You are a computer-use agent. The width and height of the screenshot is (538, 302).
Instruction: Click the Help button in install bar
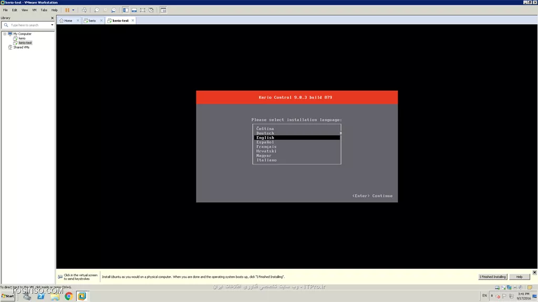click(x=519, y=277)
